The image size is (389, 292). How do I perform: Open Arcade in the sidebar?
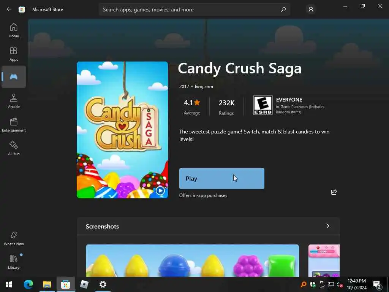tap(14, 101)
